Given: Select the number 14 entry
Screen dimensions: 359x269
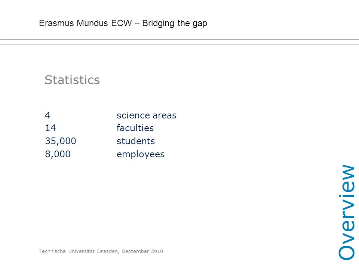Looking at the screenshot, I should point(50,128).
